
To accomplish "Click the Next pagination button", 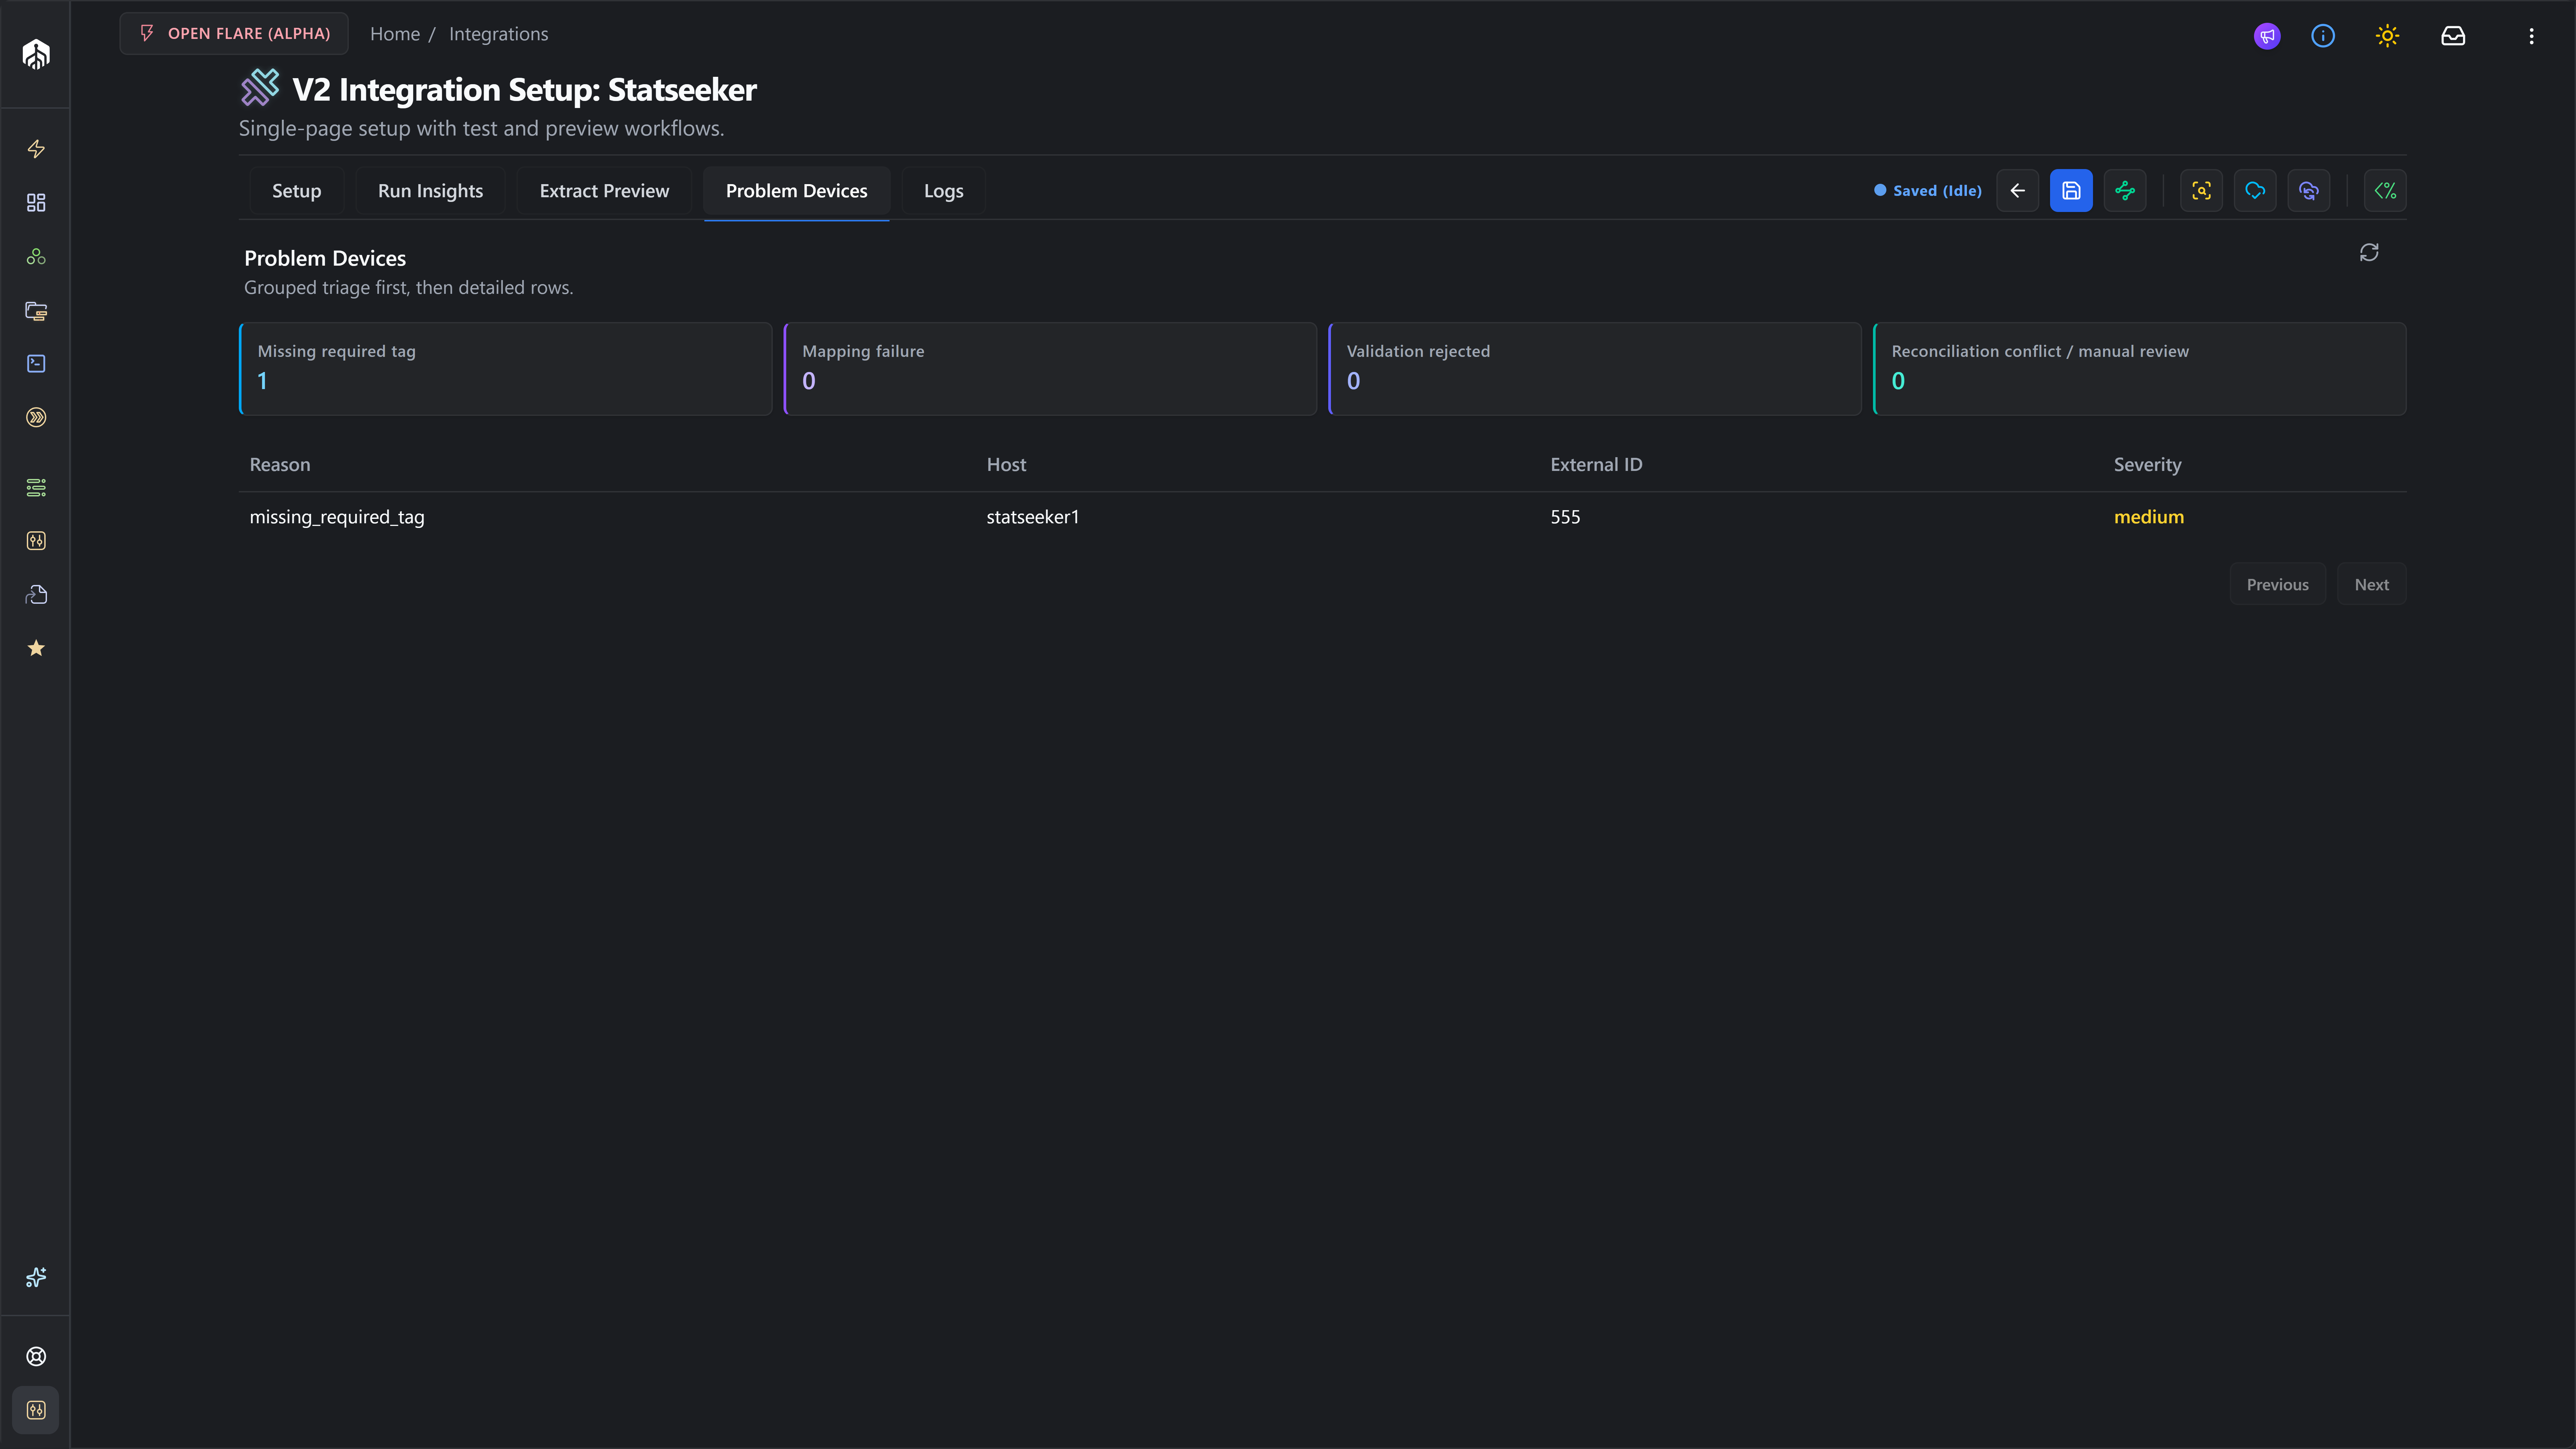I will pyautogui.click(x=2371, y=584).
